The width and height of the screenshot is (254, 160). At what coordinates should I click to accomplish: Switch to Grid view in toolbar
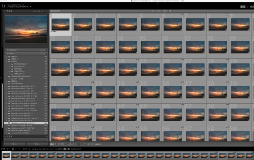(52, 144)
